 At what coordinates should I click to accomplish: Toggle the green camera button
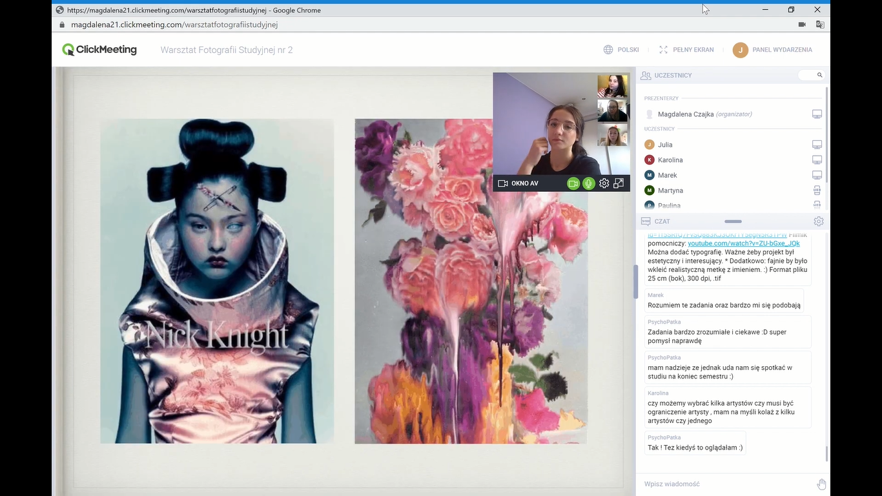coord(573,183)
